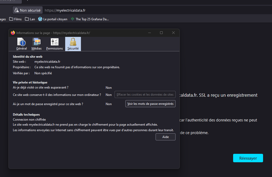Minimize the Informations sur la page dialog
The height and width of the screenshot is (177, 272).
tap(149, 33)
